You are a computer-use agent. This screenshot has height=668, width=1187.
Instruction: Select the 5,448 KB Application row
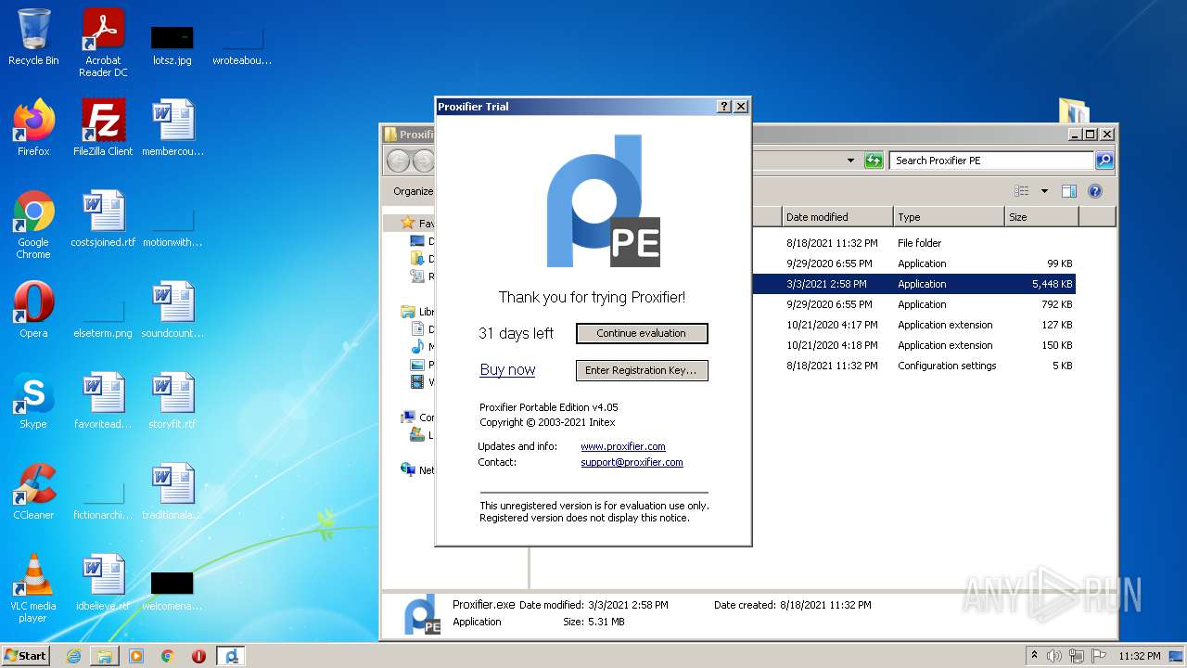(x=913, y=284)
